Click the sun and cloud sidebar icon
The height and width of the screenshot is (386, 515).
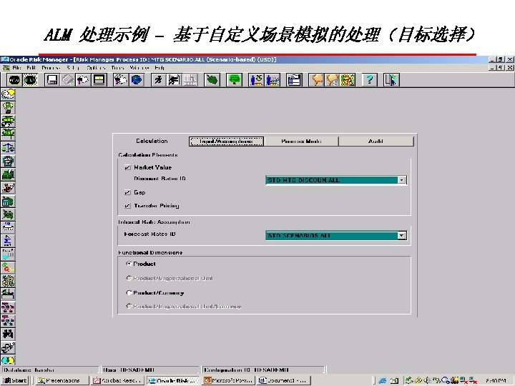click(x=8, y=94)
